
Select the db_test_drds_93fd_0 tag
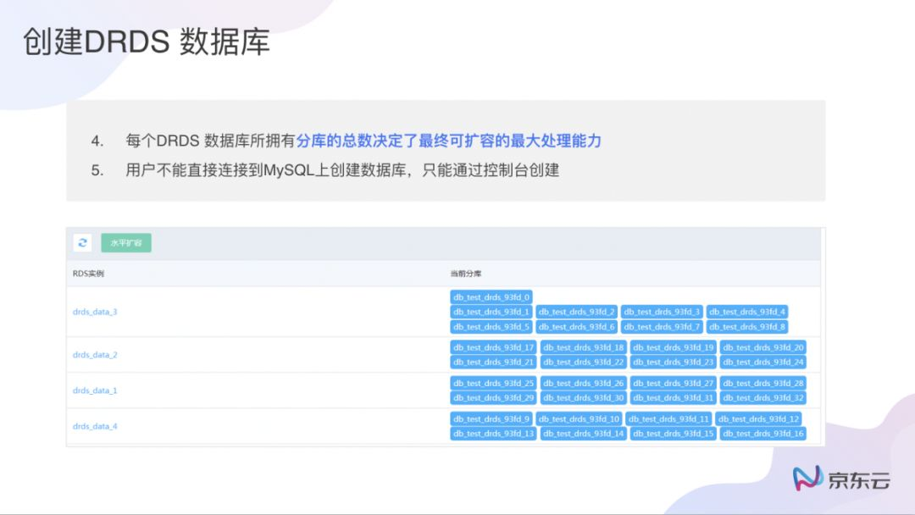coord(491,296)
